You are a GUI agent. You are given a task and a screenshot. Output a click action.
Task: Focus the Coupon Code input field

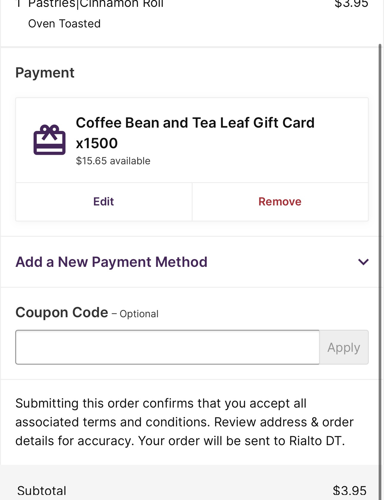[x=167, y=347]
